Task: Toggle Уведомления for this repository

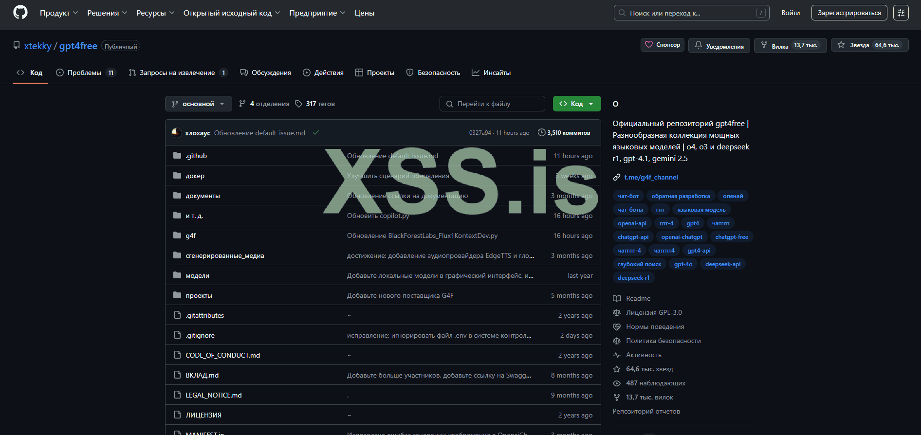Action: pyautogui.click(x=719, y=45)
